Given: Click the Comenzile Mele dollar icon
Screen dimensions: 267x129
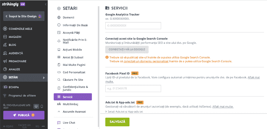Looking at the screenshot, I should 5,29.
